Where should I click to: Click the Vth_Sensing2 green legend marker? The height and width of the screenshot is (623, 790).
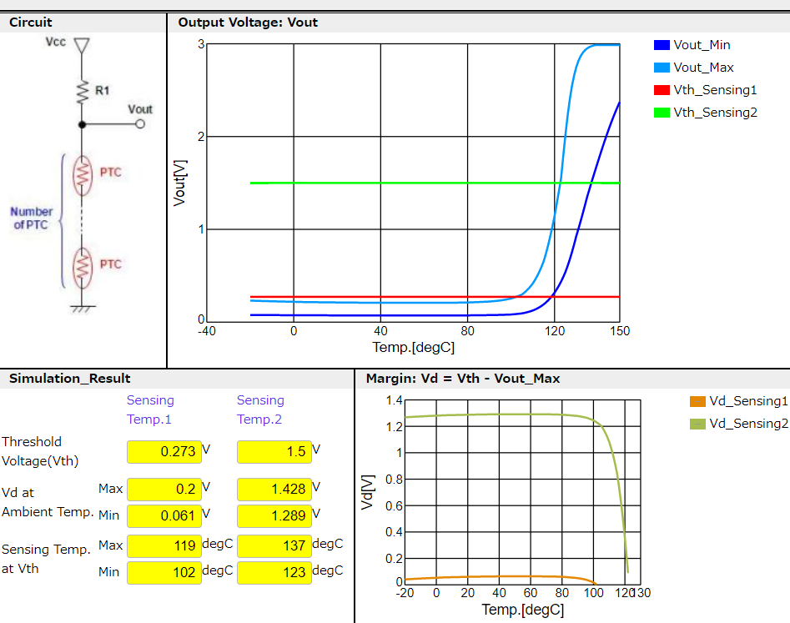(x=662, y=113)
